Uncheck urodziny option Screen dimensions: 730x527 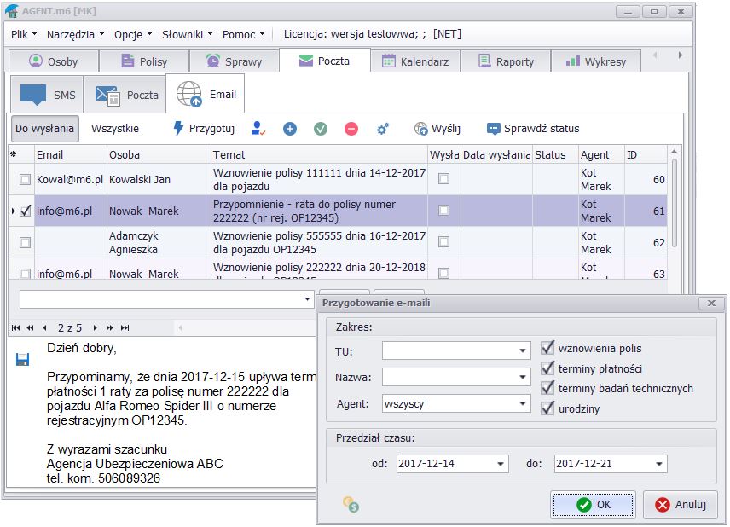(547, 408)
